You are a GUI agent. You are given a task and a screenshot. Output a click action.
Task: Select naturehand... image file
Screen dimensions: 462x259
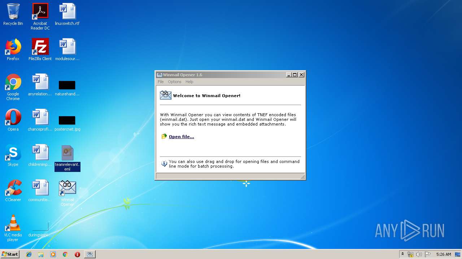click(x=67, y=88)
